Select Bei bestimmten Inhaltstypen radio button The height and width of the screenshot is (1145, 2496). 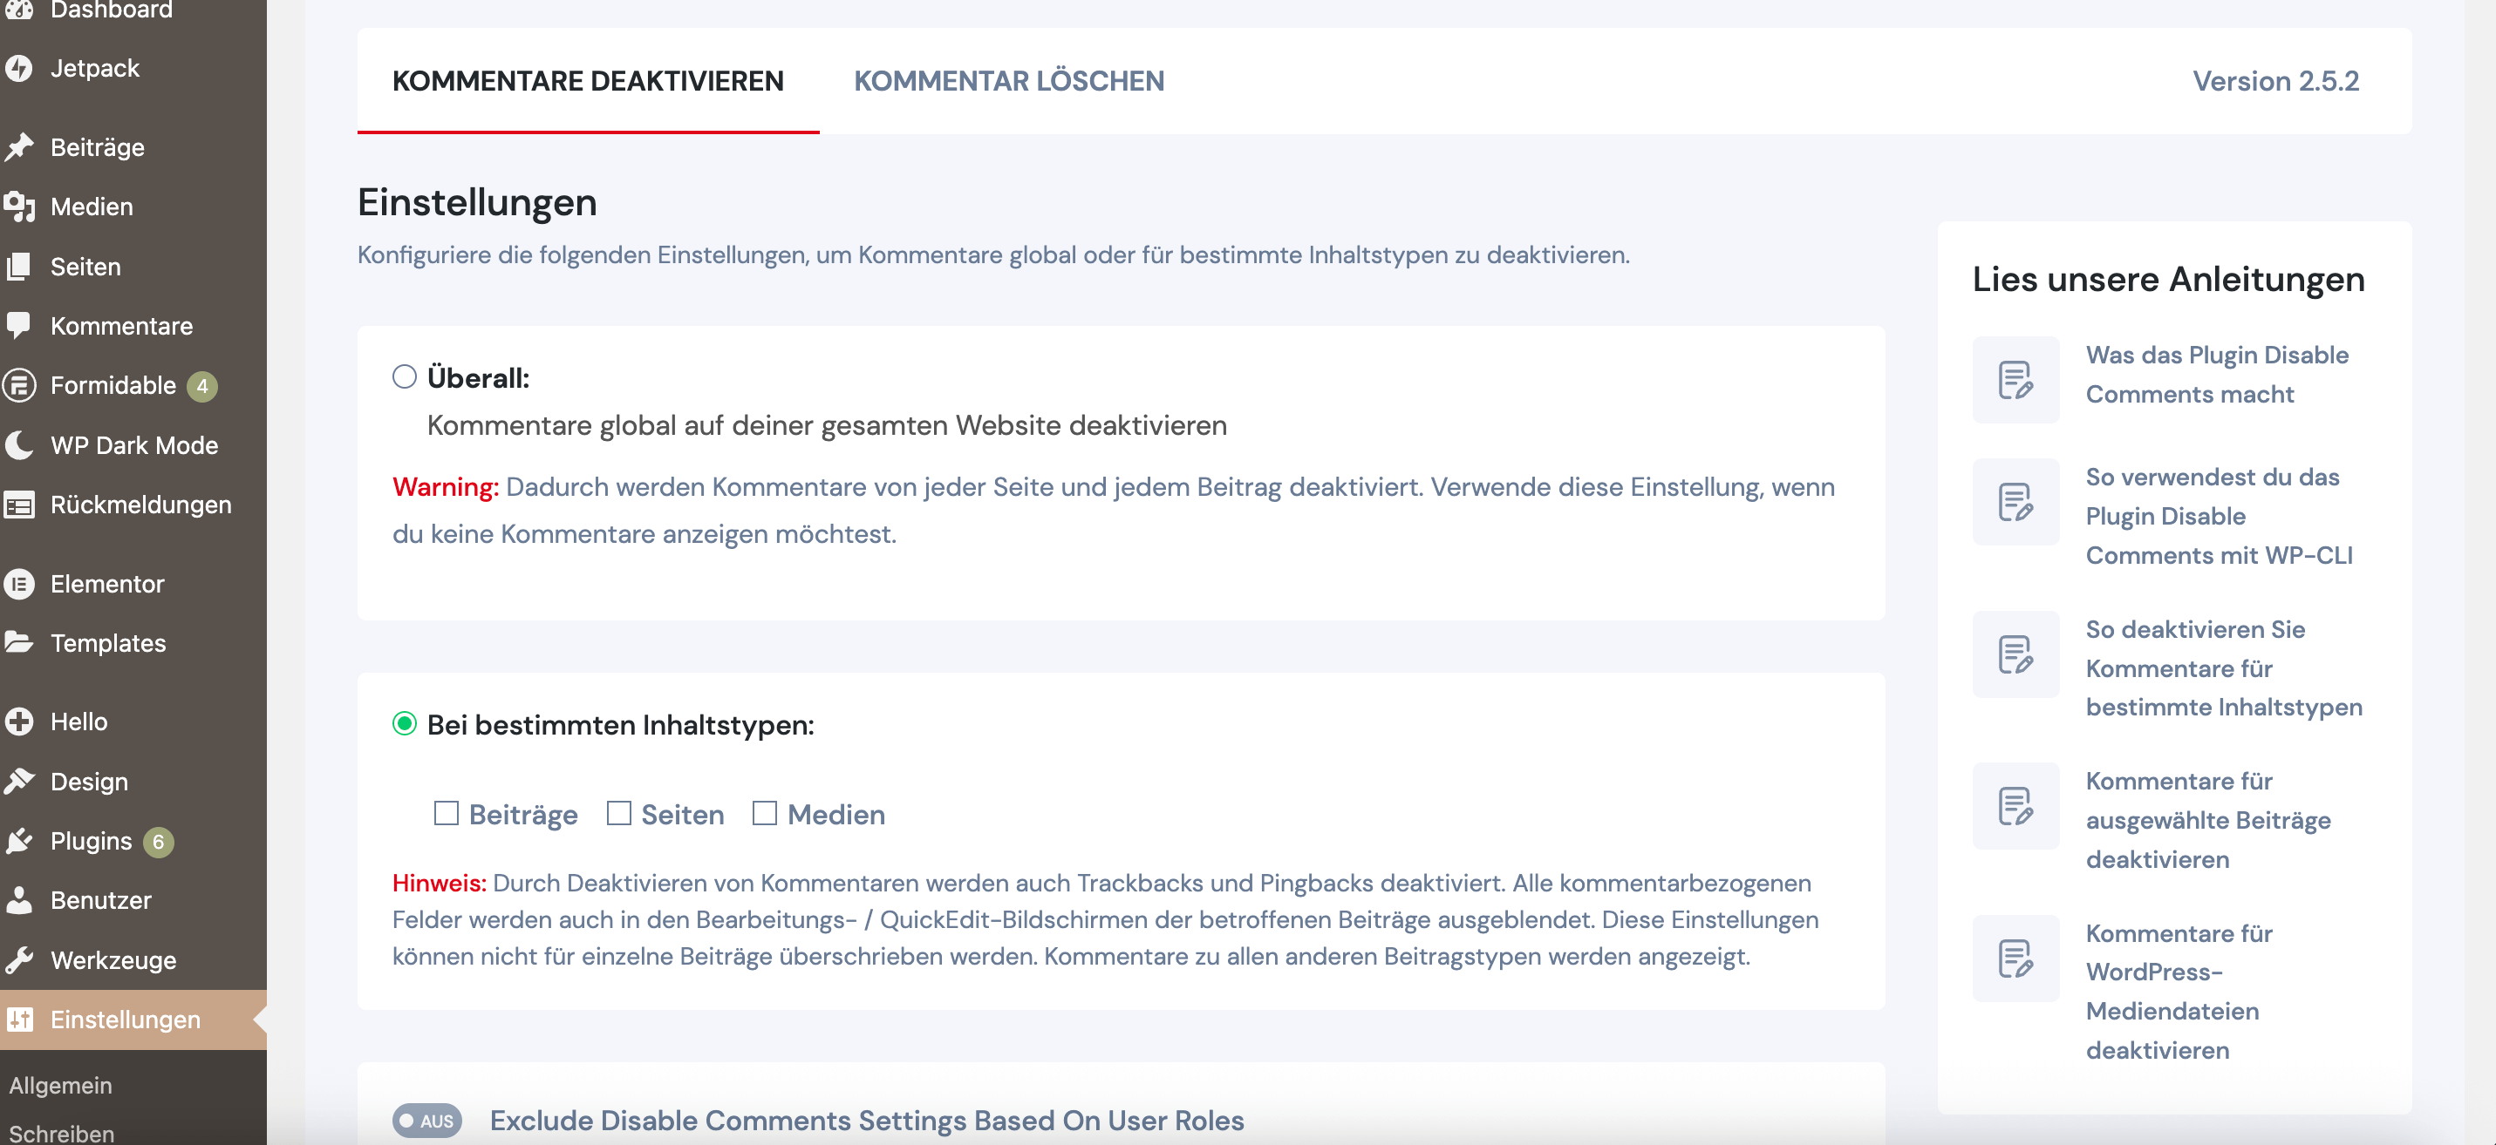click(x=404, y=724)
